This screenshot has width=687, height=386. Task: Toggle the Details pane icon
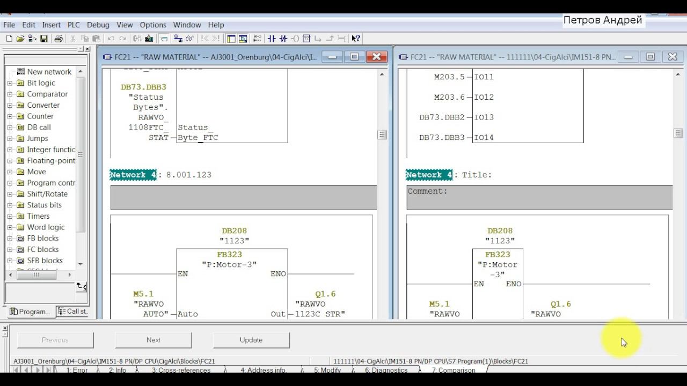click(243, 39)
